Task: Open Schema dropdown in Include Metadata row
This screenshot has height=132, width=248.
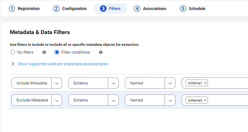Action: (93, 83)
